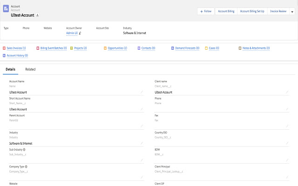The width and height of the screenshot is (298, 186).
Task: Show Company Type help info icon
Action: tap(26, 166)
